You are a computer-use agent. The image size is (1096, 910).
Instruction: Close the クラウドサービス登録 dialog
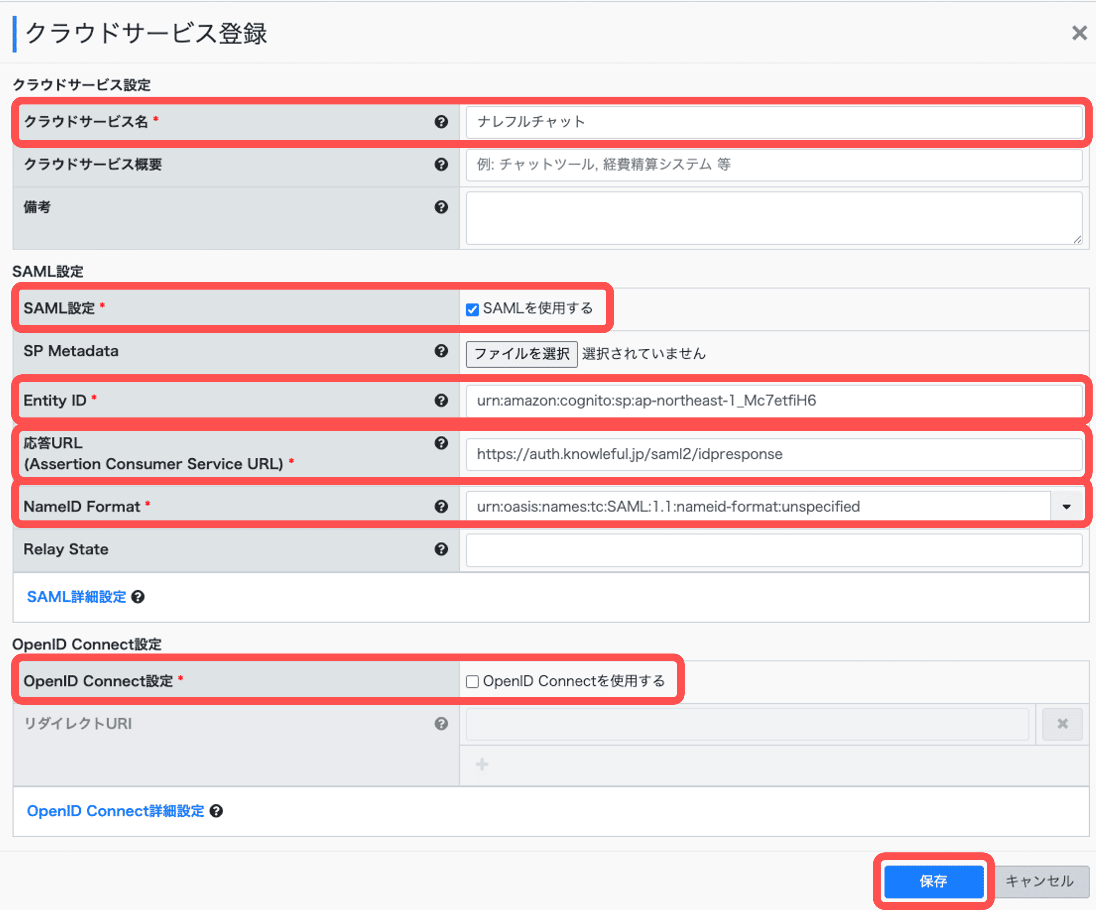(x=1079, y=33)
